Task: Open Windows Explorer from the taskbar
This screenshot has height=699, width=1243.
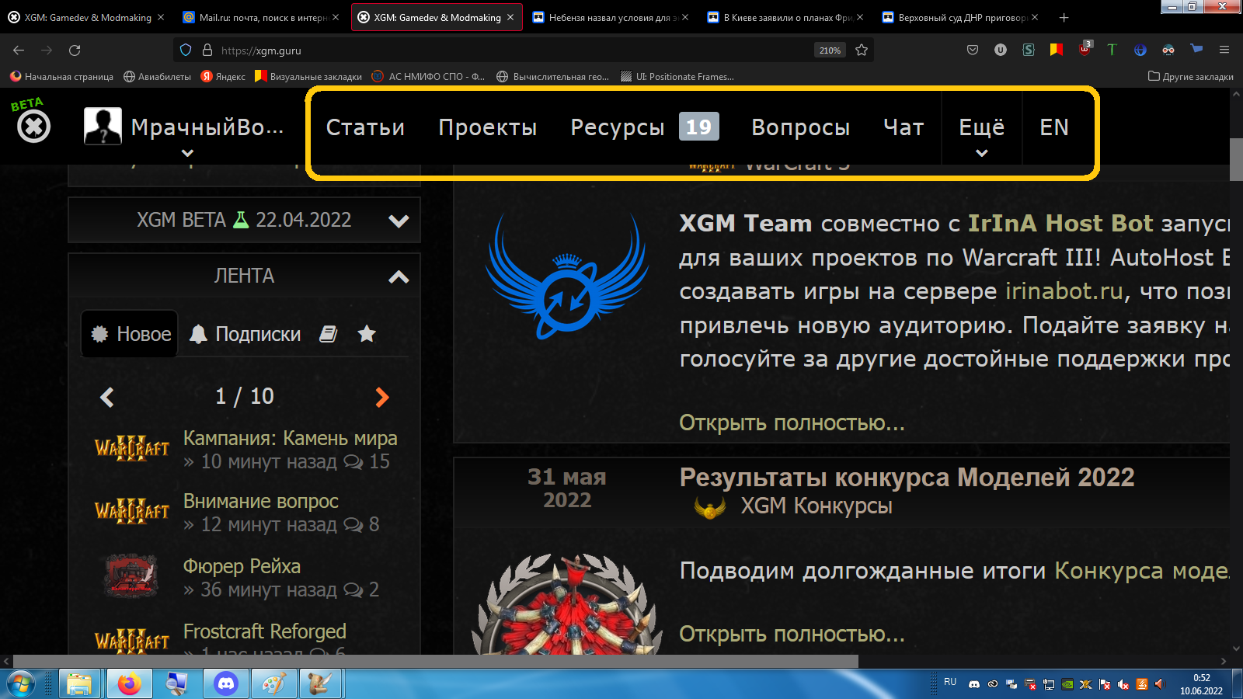Action: 80,683
